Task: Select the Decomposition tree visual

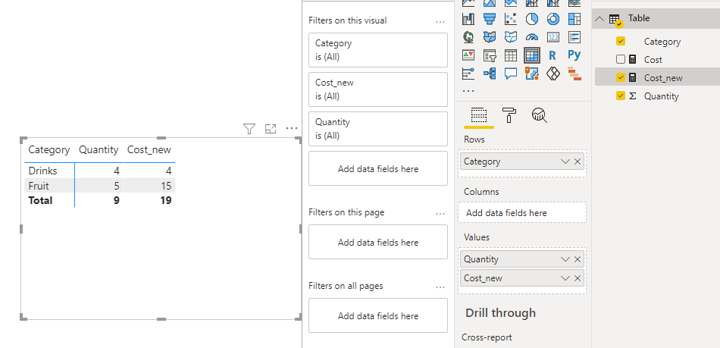Action: point(490,73)
